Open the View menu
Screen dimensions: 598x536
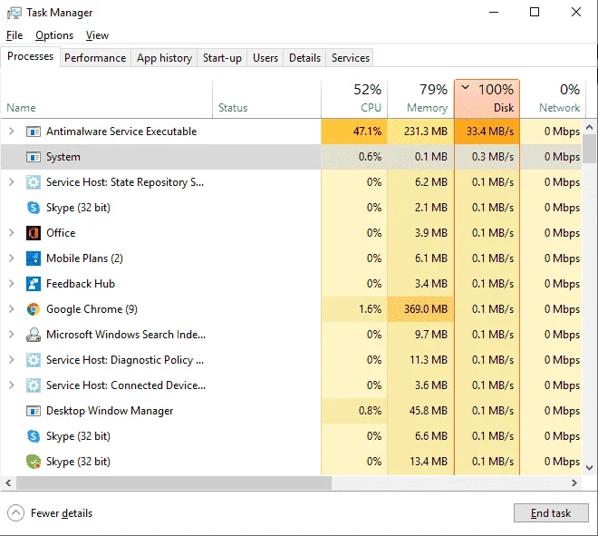point(97,35)
